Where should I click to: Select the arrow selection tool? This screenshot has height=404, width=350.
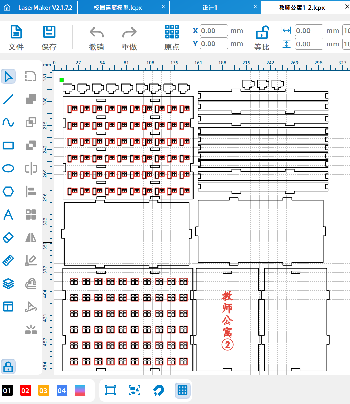click(8, 77)
